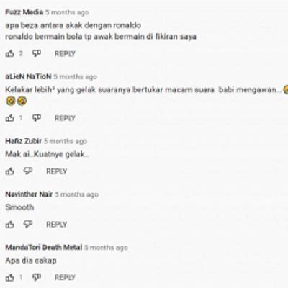Open Fuzz Media's channel name

pyautogui.click(x=24, y=12)
